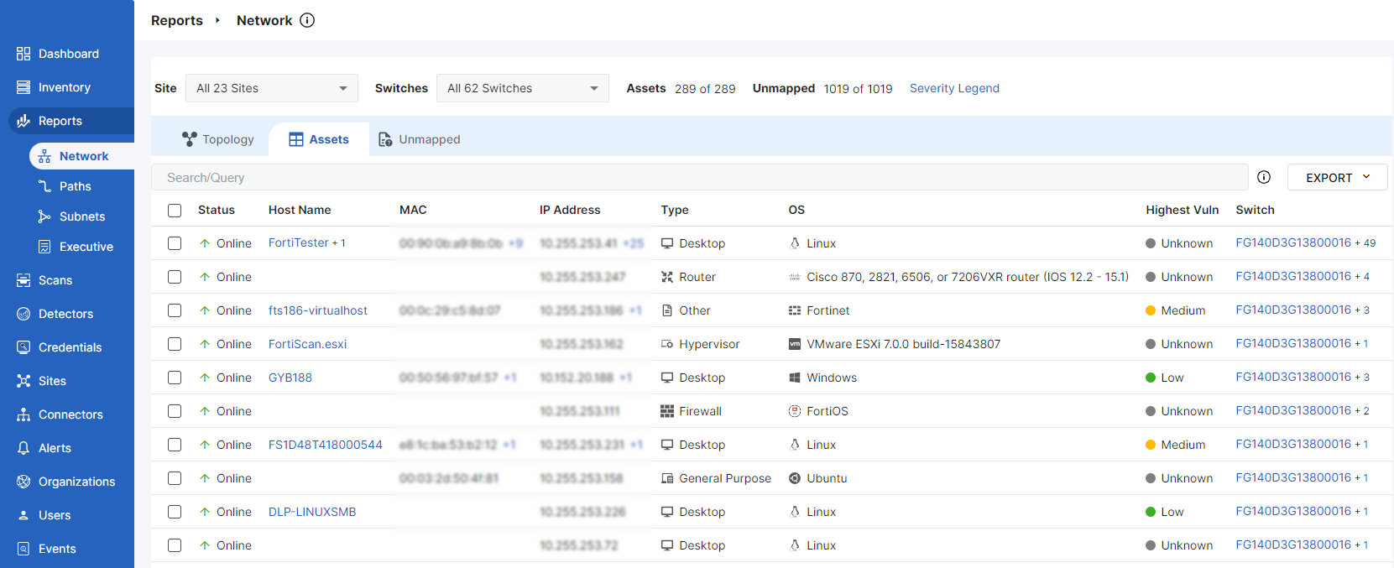The width and height of the screenshot is (1394, 568).
Task: Open Alerts using the bell icon
Action: click(23, 448)
